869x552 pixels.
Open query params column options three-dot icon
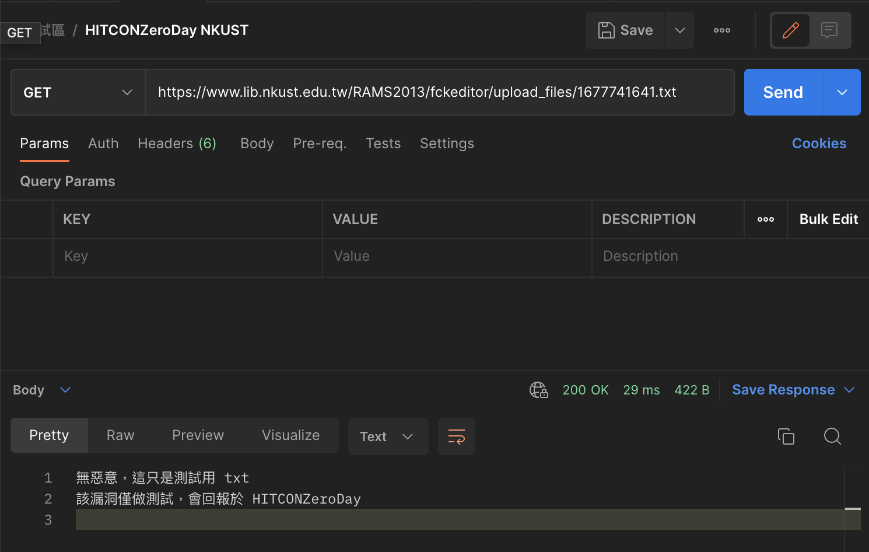766,219
